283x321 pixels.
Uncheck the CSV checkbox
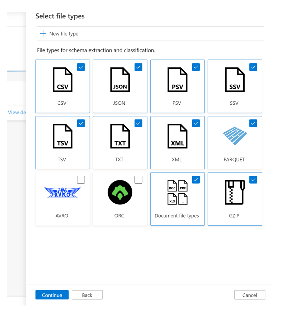click(x=81, y=67)
